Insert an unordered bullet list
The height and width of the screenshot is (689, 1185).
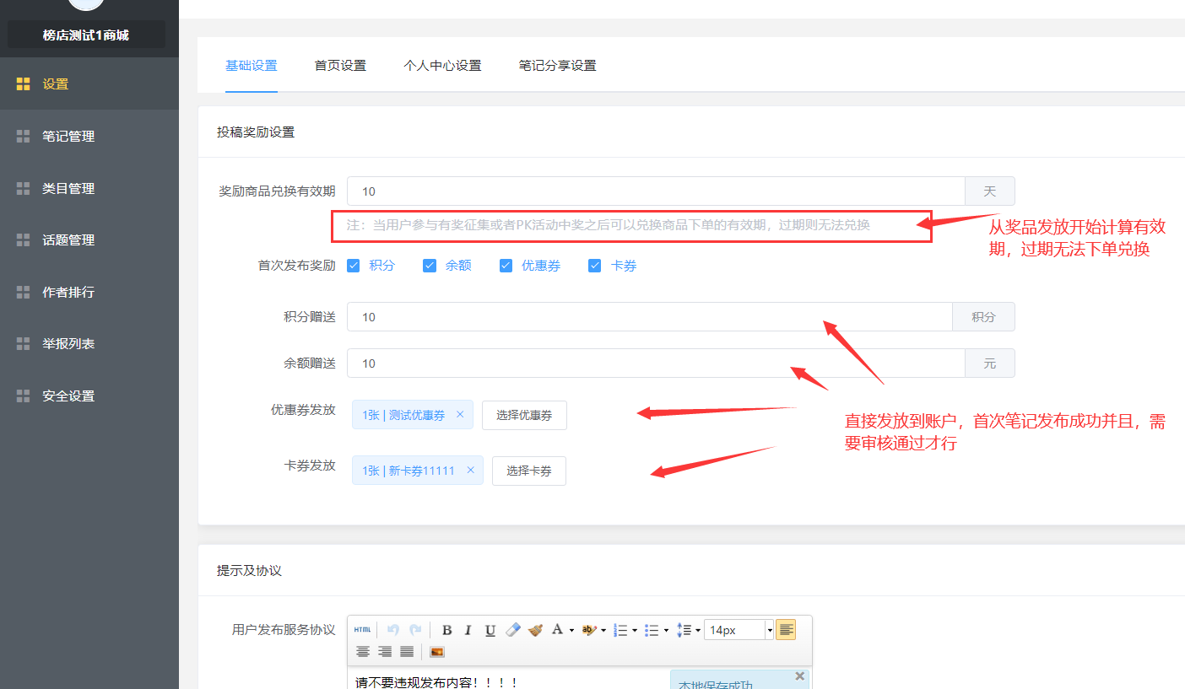[x=652, y=630]
